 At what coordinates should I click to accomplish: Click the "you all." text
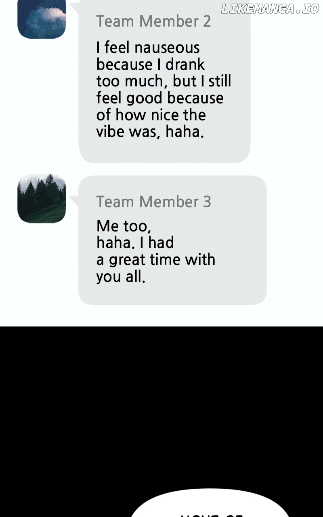click(x=120, y=277)
